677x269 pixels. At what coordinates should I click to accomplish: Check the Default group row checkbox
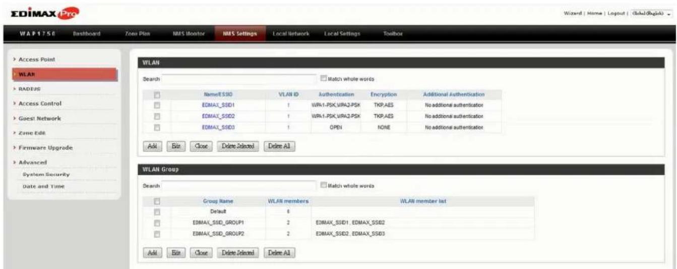(157, 212)
